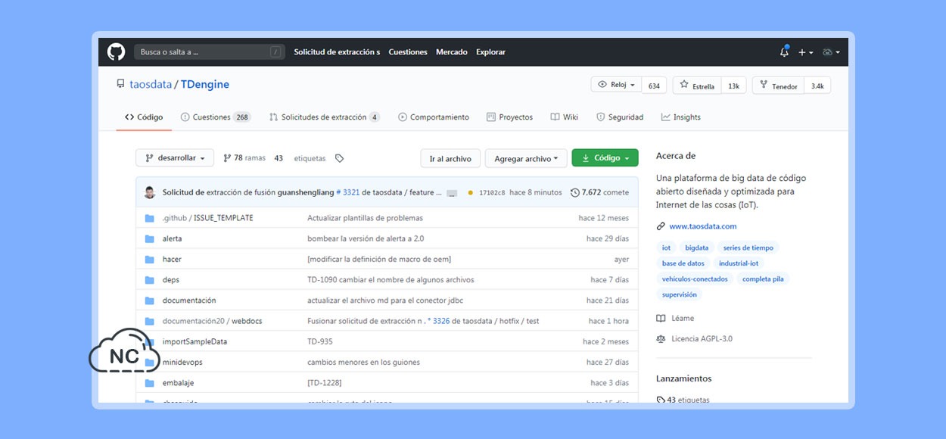Screen dimensions: 946x439
Task: Select the 'iot' topic tag
Action: [x=666, y=248]
